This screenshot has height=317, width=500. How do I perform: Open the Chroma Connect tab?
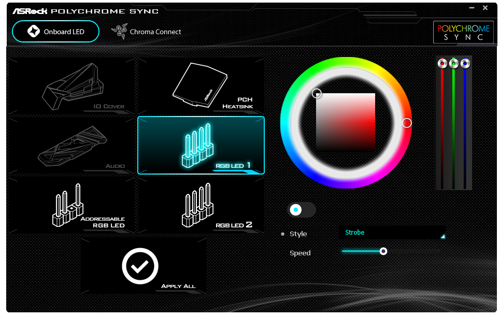coord(146,32)
